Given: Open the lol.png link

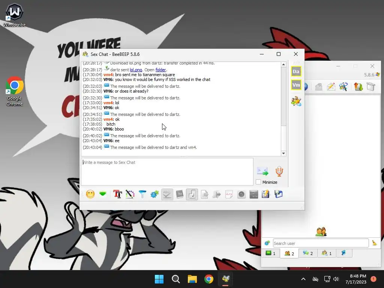Looking at the screenshot, I should [x=136, y=70].
